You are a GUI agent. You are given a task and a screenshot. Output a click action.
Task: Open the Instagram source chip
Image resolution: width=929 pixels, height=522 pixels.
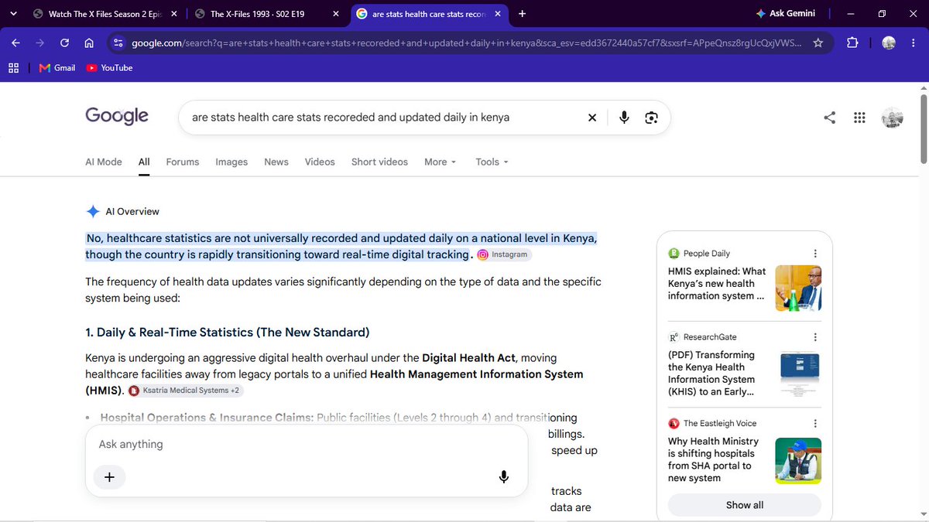click(504, 254)
